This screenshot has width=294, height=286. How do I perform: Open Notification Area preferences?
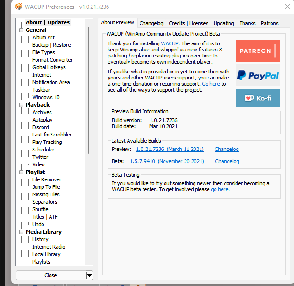51,82
